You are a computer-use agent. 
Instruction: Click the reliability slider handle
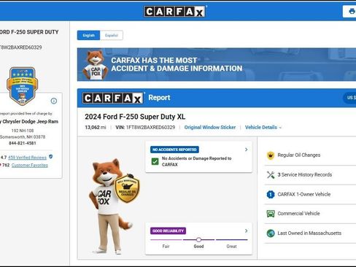point(198,240)
